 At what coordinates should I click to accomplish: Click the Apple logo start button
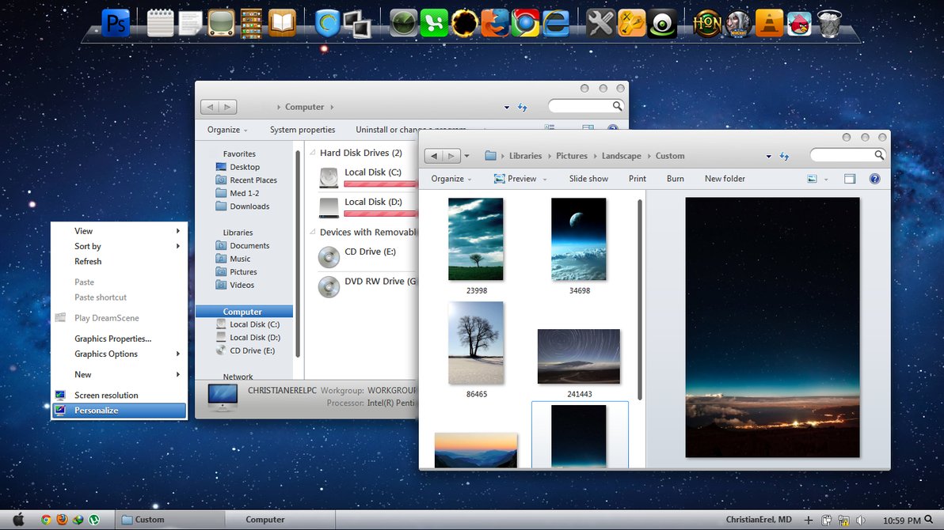point(18,520)
